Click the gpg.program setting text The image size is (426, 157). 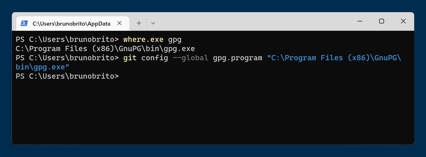pyautogui.click(x=237, y=58)
